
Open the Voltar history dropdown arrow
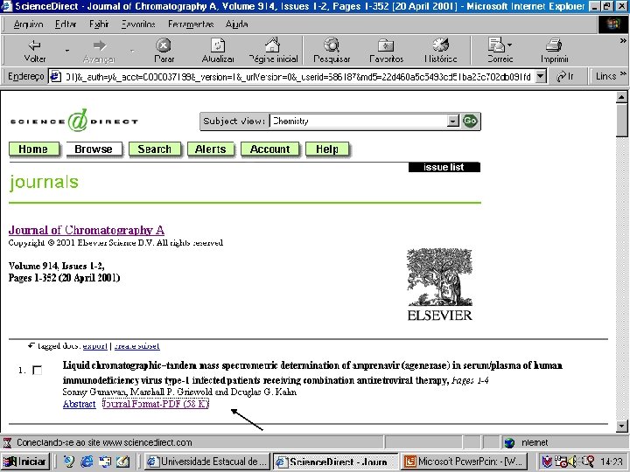[67, 51]
